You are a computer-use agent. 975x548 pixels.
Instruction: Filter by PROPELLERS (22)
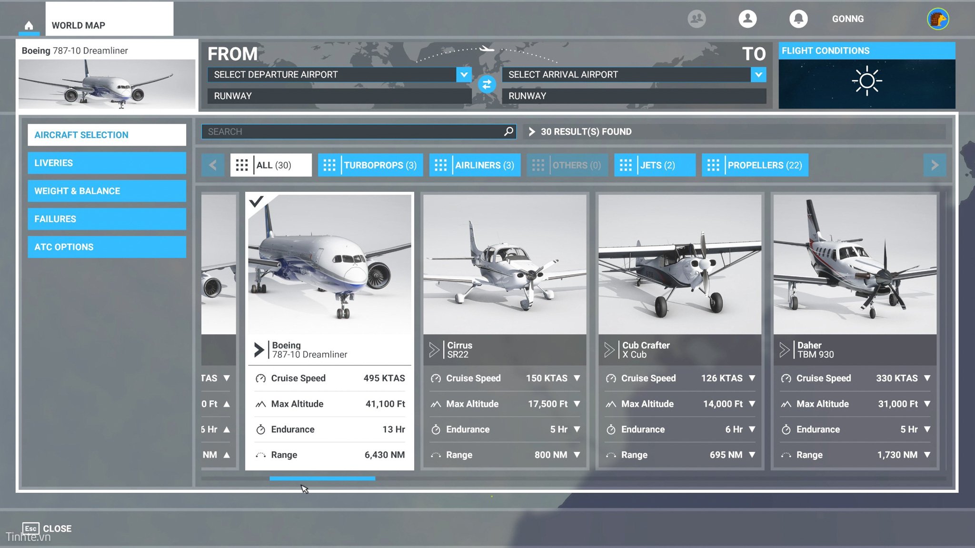(x=755, y=165)
